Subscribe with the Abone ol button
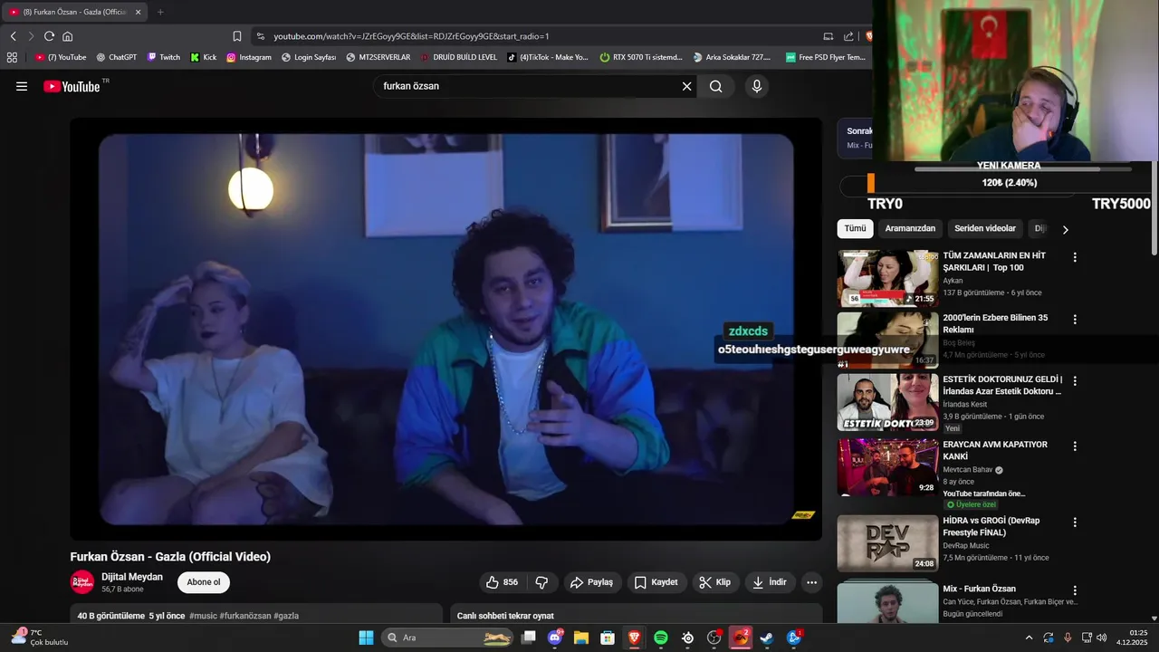Screen dimensions: 1159x652 click(204, 582)
